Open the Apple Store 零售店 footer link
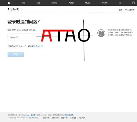This screenshot has height=122, width=137. [29, 115]
